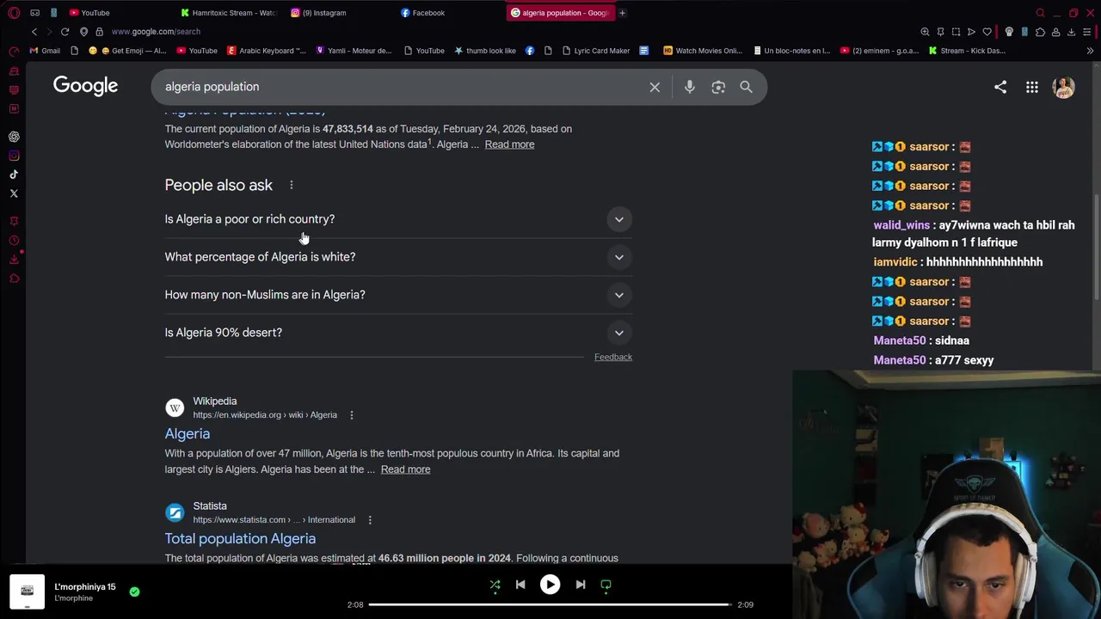The image size is (1101, 619).
Task: Open the pinboards icon in sidebar
Action: 14,221
